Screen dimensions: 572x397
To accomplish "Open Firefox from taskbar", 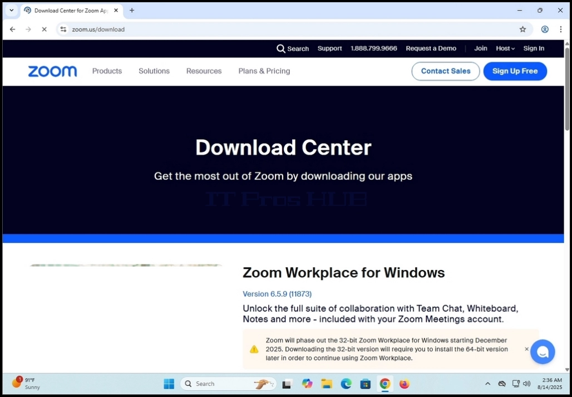I will pos(404,384).
